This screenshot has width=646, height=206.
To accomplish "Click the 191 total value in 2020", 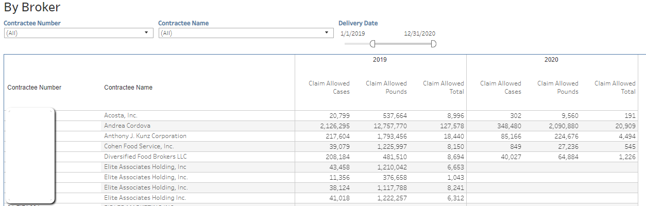I will [631, 116].
